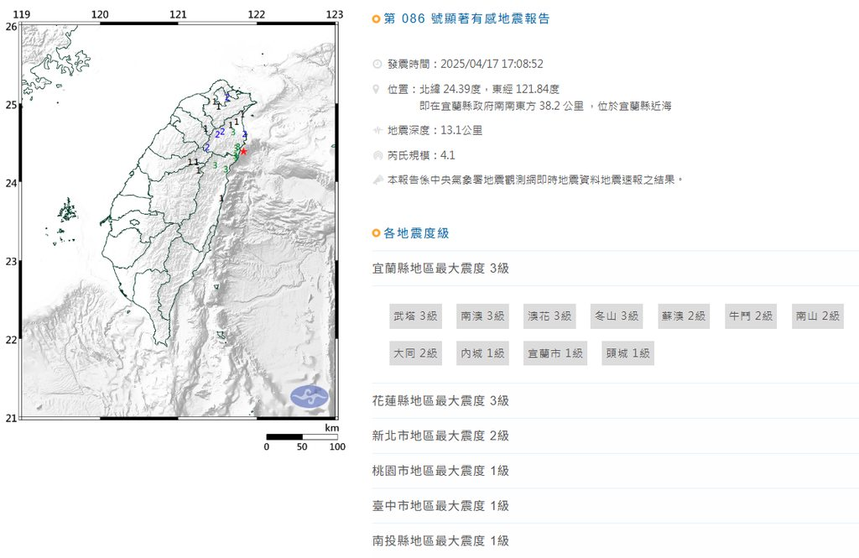
Task: Click the 宜蘭市 1級 station tag
Action: (x=554, y=353)
